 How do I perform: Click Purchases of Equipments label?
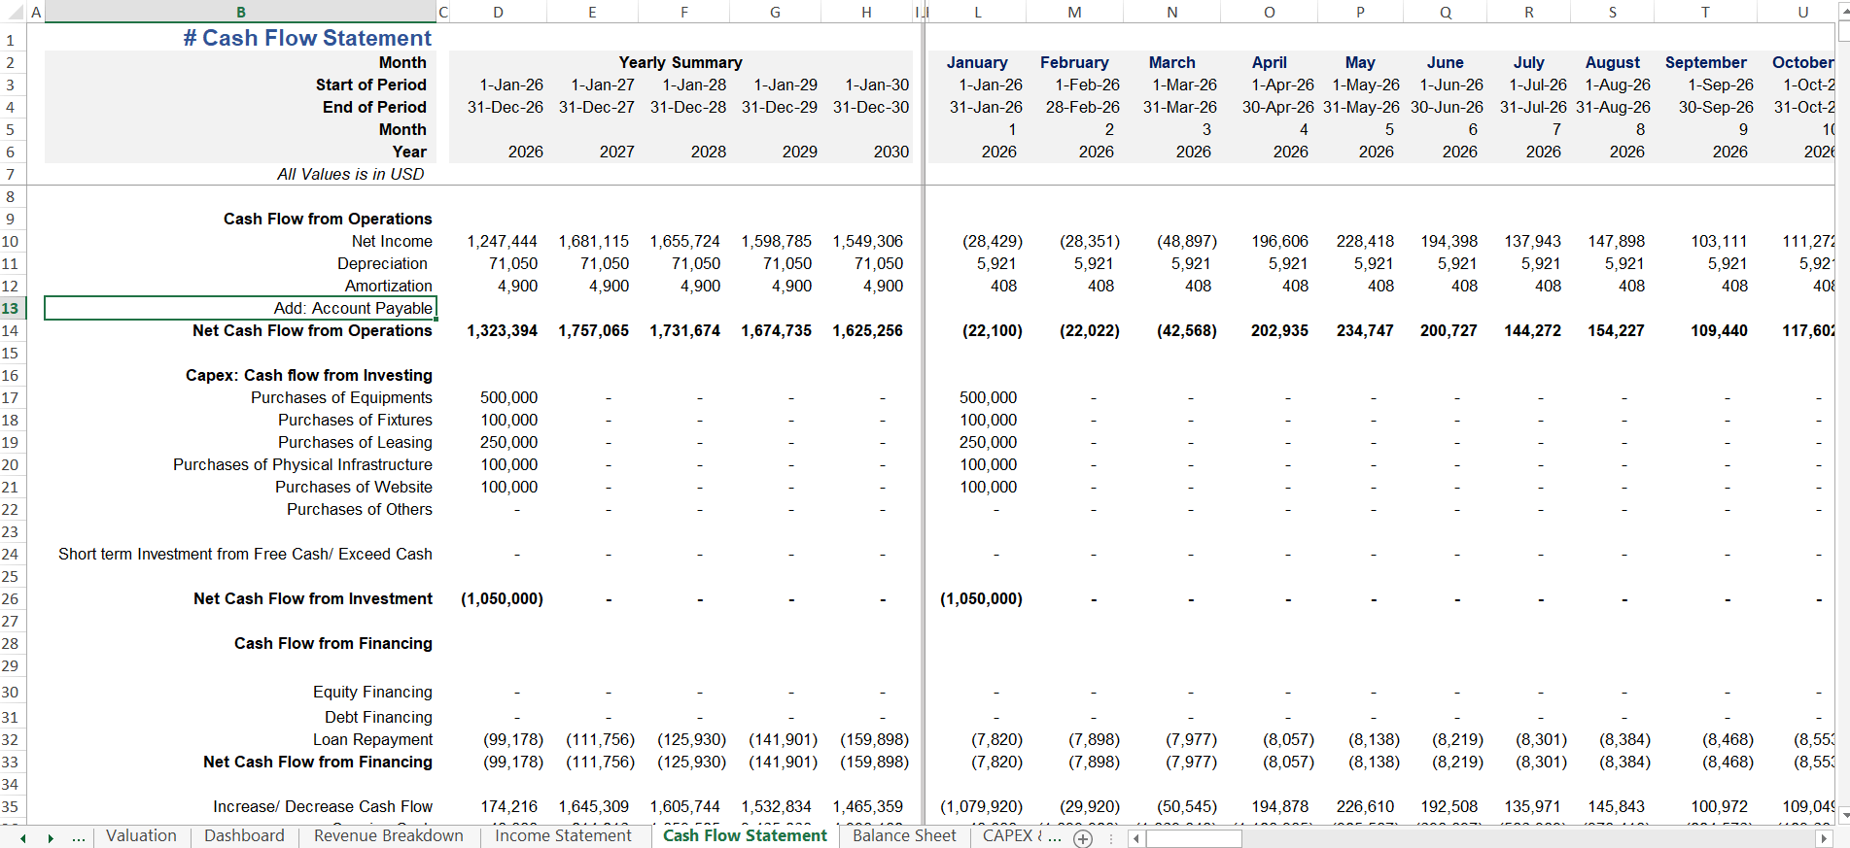click(341, 397)
